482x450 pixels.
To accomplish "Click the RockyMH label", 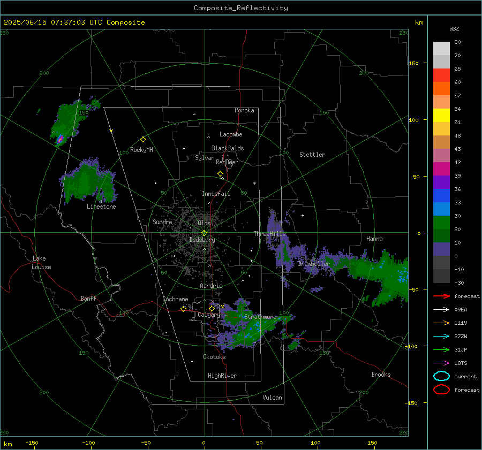I will click(x=141, y=150).
